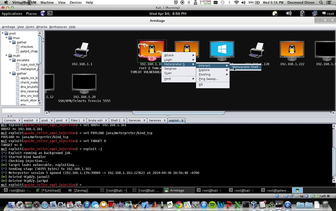Click Kali volume speaker icon
Image resolution: width=336 pixels, height=211 pixels.
tap(289, 13)
